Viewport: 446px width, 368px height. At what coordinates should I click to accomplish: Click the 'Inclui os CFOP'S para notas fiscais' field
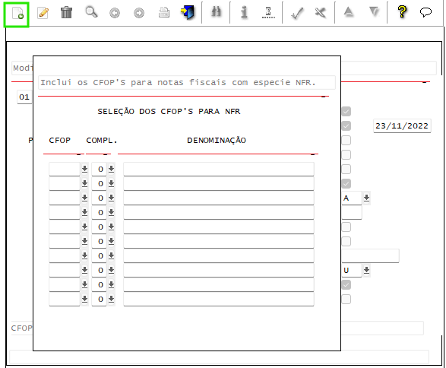point(187,83)
